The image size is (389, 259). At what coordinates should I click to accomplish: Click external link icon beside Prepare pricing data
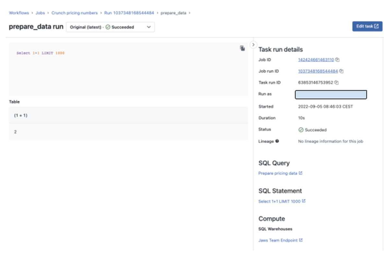coord(301,173)
